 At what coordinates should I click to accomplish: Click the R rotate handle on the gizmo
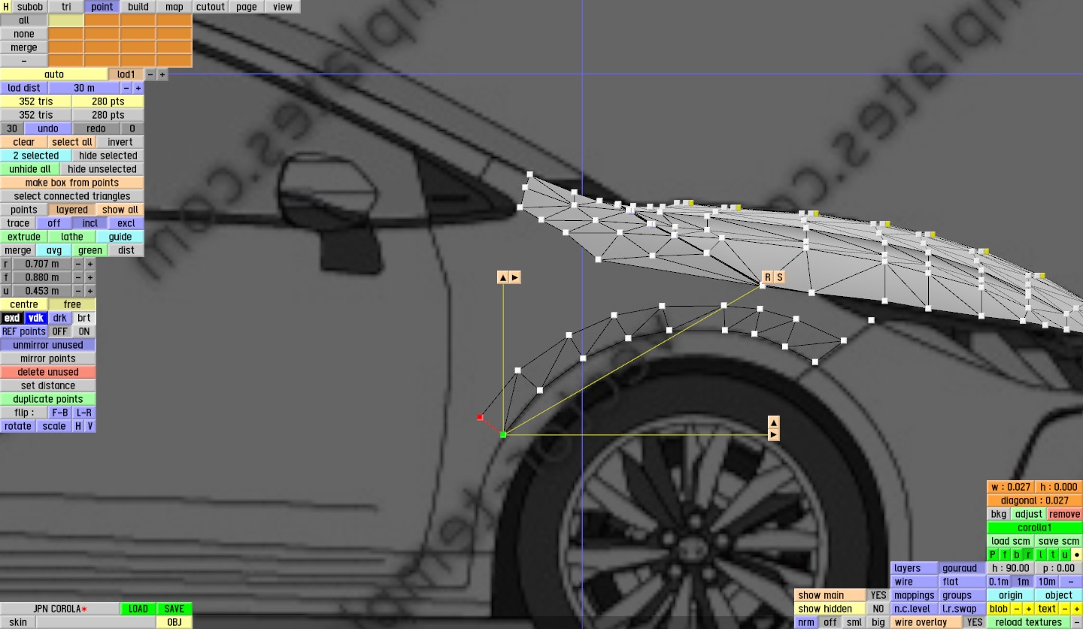(767, 277)
